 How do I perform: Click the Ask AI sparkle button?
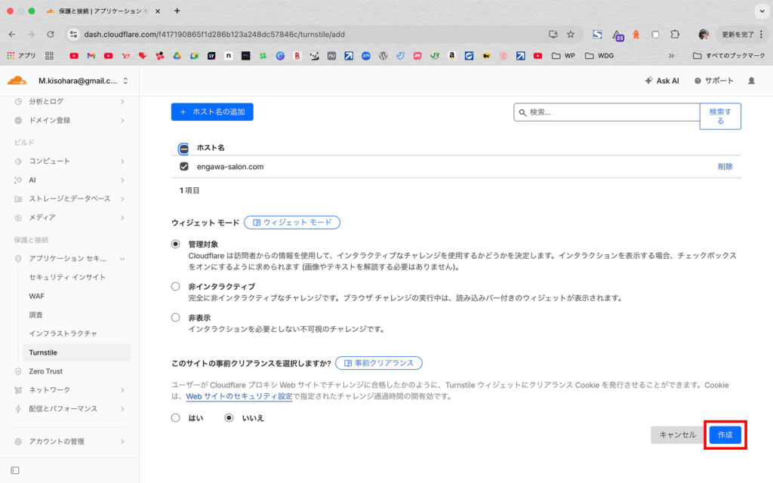pyautogui.click(x=661, y=81)
